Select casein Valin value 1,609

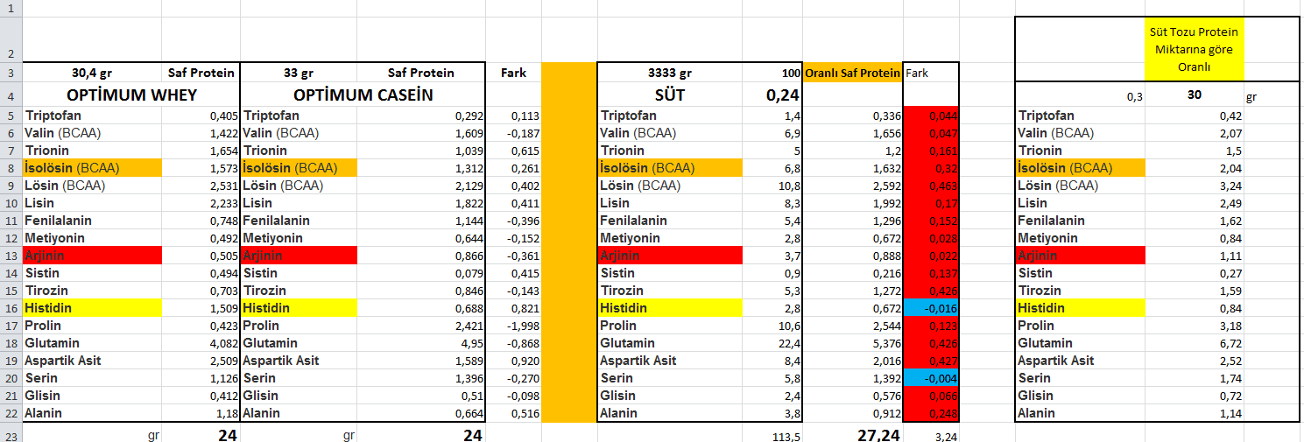(x=420, y=133)
